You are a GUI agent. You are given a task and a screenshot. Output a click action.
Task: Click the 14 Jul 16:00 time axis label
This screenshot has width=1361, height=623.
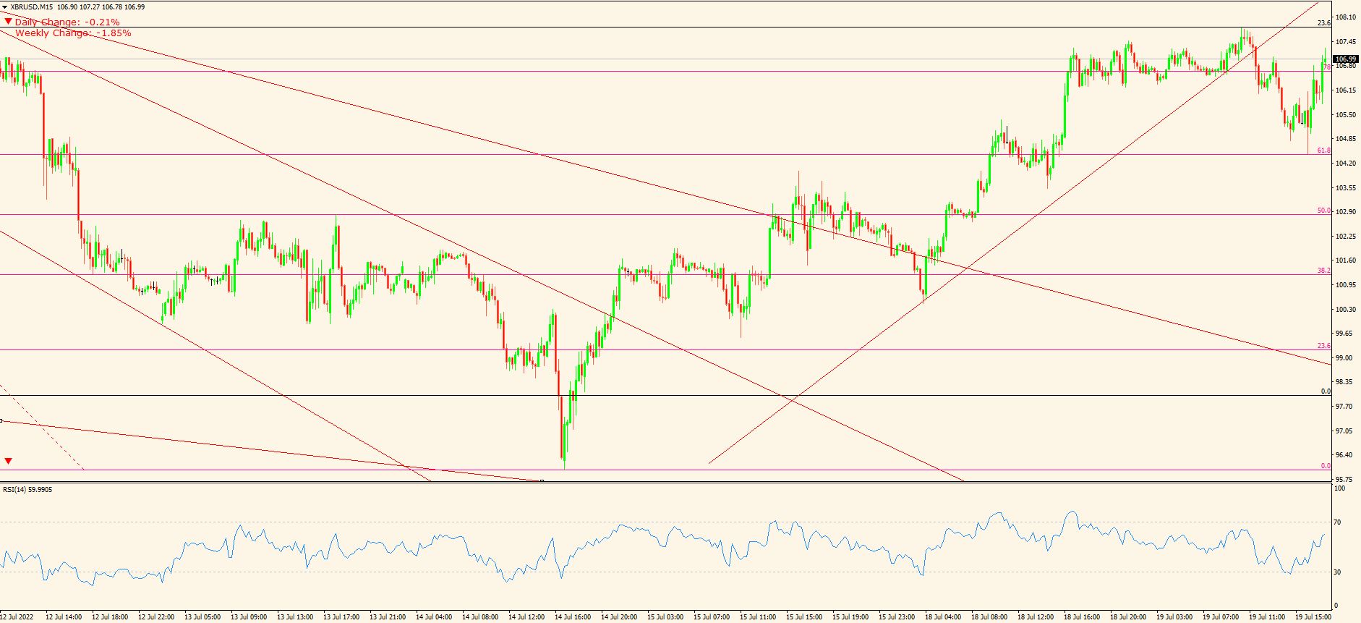click(573, 617)
